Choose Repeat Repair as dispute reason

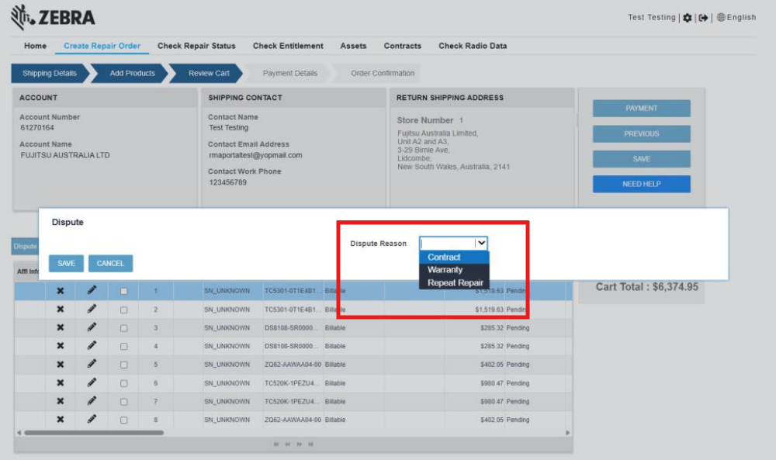tap(454, 283)
